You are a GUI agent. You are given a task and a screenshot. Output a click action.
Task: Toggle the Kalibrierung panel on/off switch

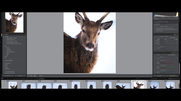click(x=154, y=53)
